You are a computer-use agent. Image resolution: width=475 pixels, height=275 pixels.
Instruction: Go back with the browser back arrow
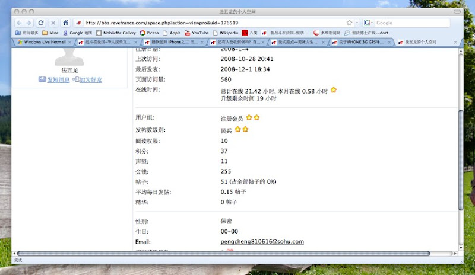[20, 23]
